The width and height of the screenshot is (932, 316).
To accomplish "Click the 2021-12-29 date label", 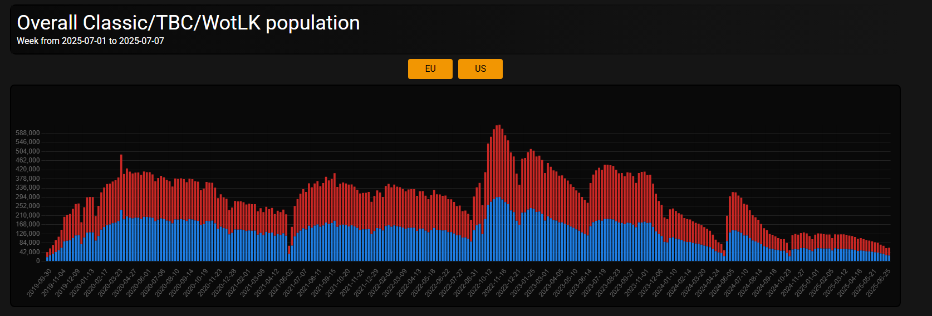I will [x=366, y=283].
